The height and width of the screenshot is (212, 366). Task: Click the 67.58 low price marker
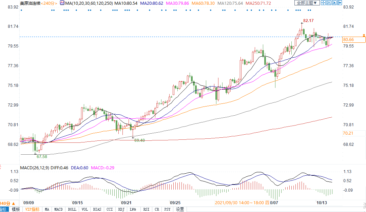[41, 156]
